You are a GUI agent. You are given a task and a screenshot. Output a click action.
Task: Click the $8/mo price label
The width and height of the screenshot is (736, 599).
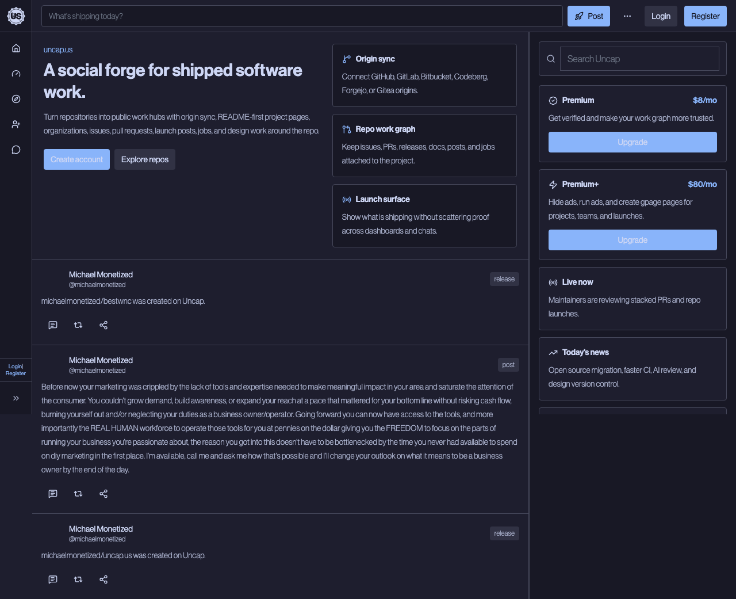pos(705,100)
